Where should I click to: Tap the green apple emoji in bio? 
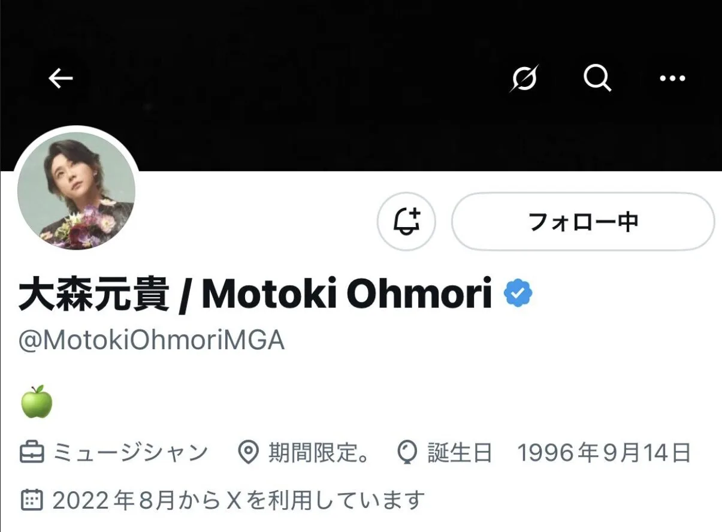37,401
